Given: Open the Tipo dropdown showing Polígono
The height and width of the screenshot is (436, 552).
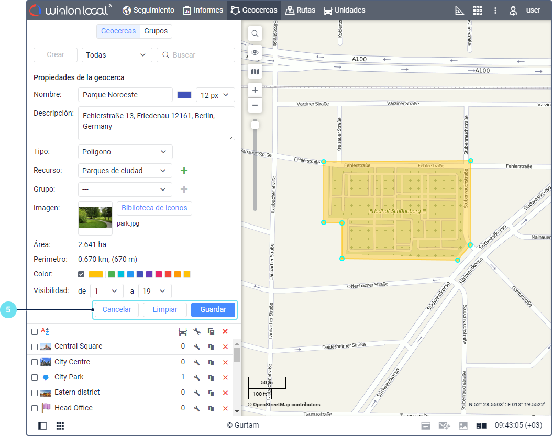Looking at the screenshot, I should pos(125,152).
